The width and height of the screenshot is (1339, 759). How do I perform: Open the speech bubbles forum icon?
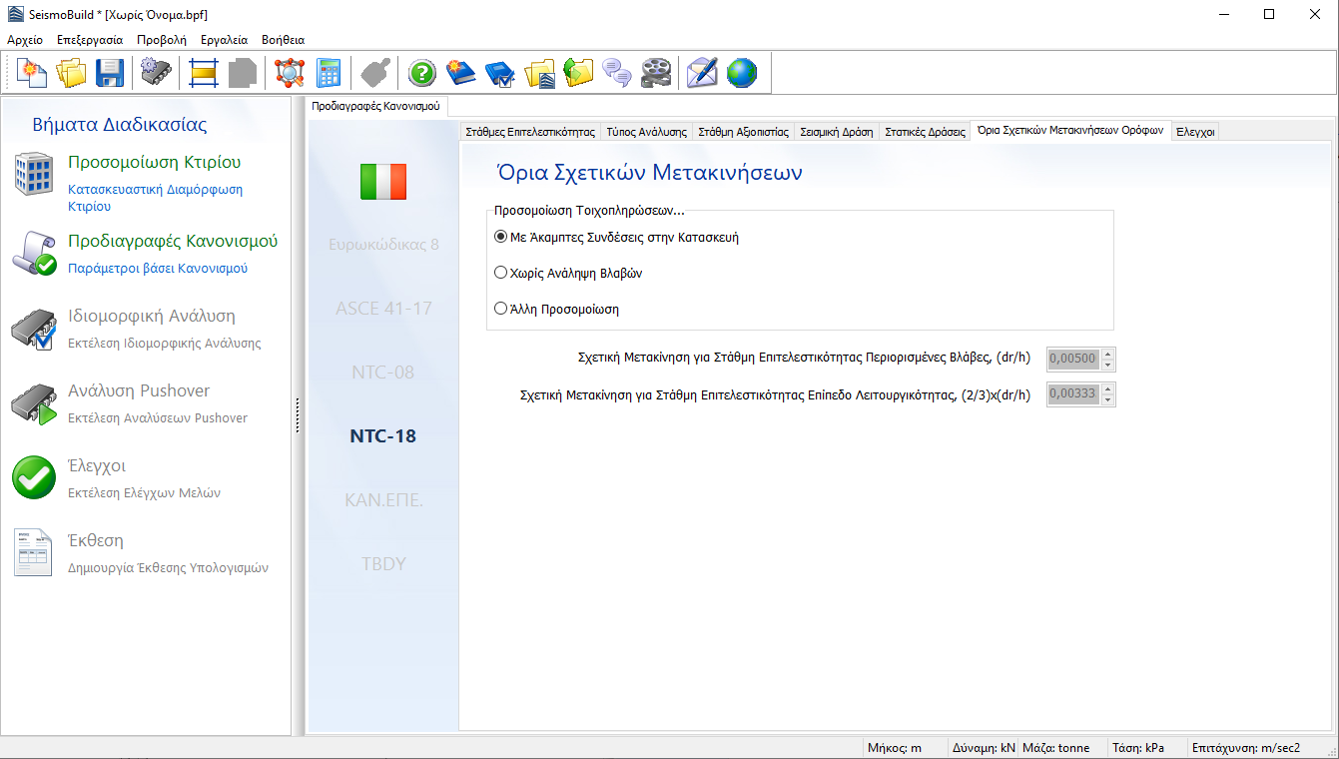(617, 73)
